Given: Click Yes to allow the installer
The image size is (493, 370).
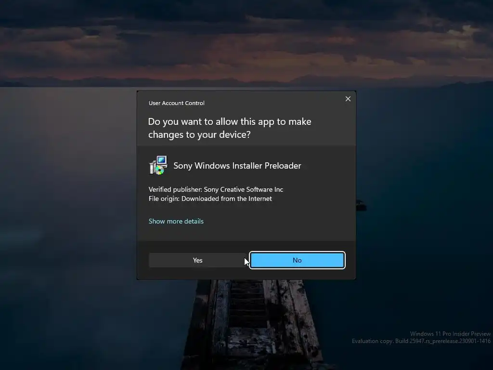Looking at the screenshot, I should [x=198, y=260].
